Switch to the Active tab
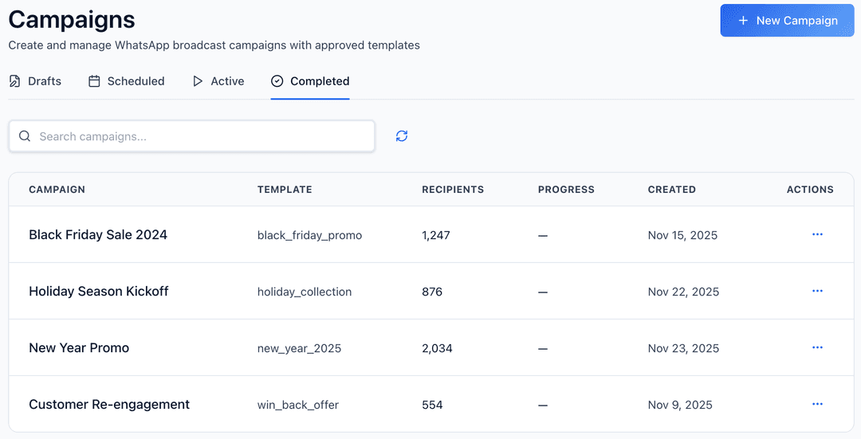 click(x=227, y=81)
